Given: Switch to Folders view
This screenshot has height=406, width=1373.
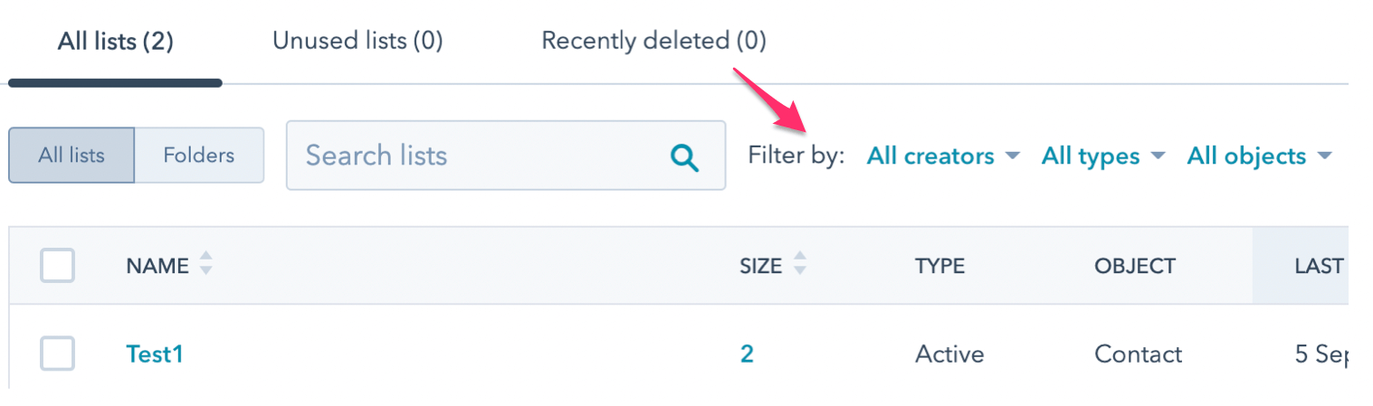Looking at the screenshot, I should [198, 155].
